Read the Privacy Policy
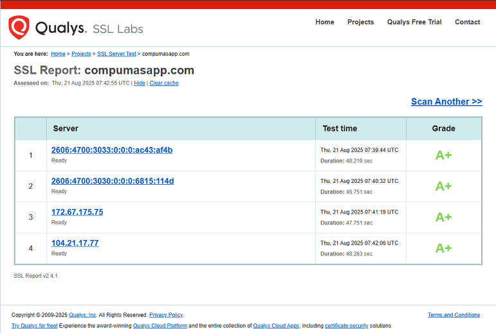Image resolution: width=496 pixels, height=333 pixels. [166, 315]
